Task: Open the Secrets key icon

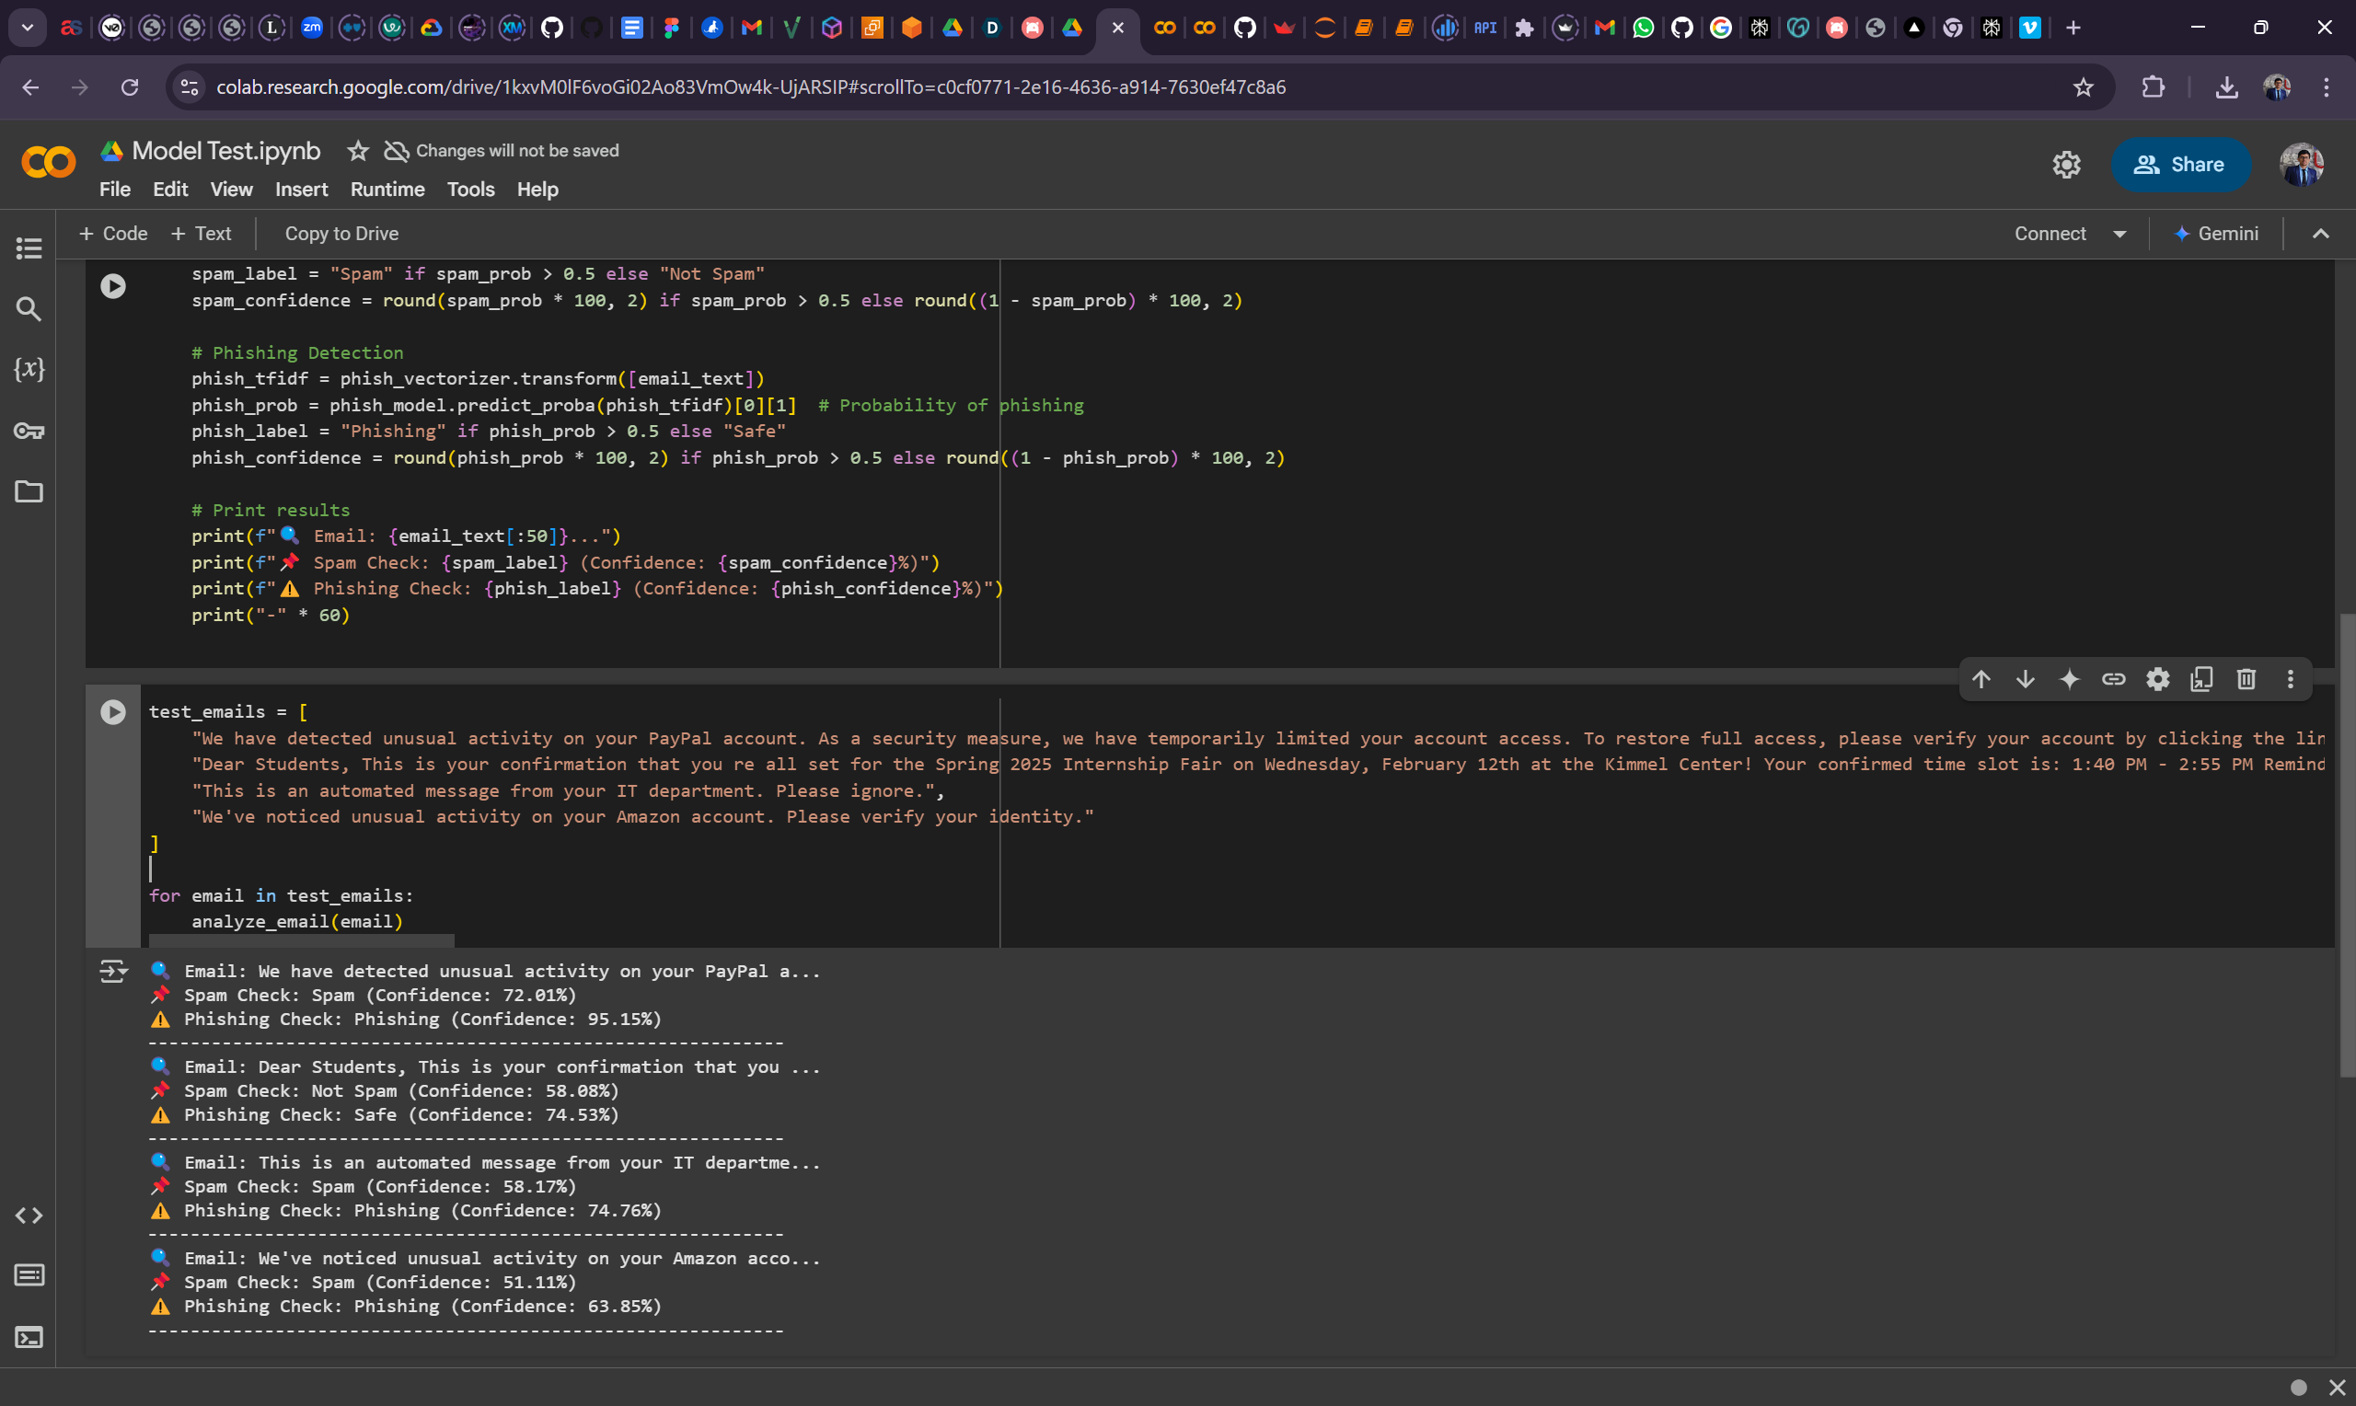Action: (x=29, y=431)
